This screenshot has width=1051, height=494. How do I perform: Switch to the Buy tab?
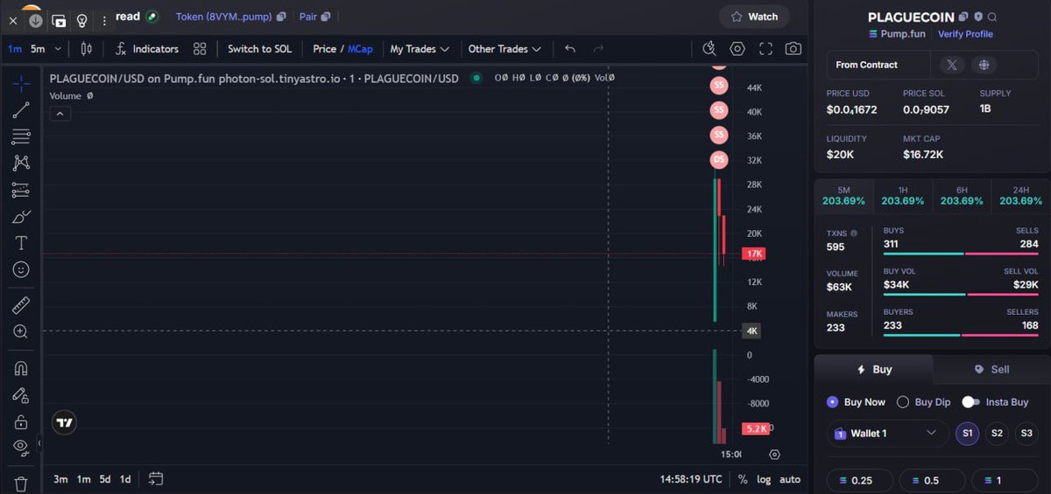(x=874, y=369)
